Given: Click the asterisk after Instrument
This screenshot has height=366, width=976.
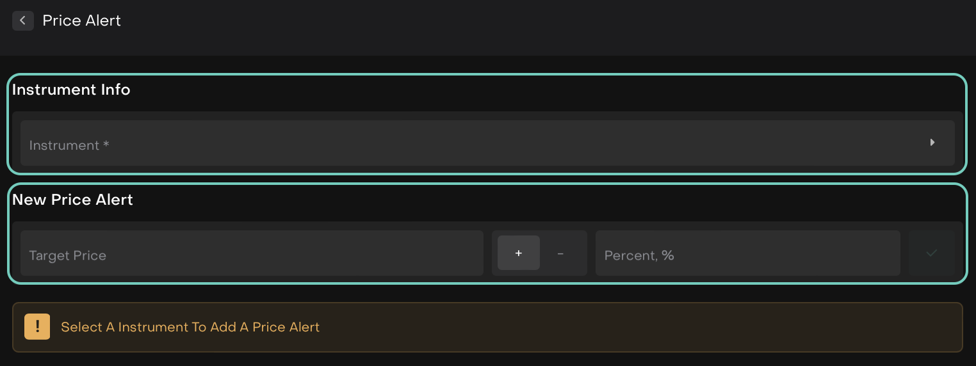Looking at the screenshot, I should click(106, 144).
